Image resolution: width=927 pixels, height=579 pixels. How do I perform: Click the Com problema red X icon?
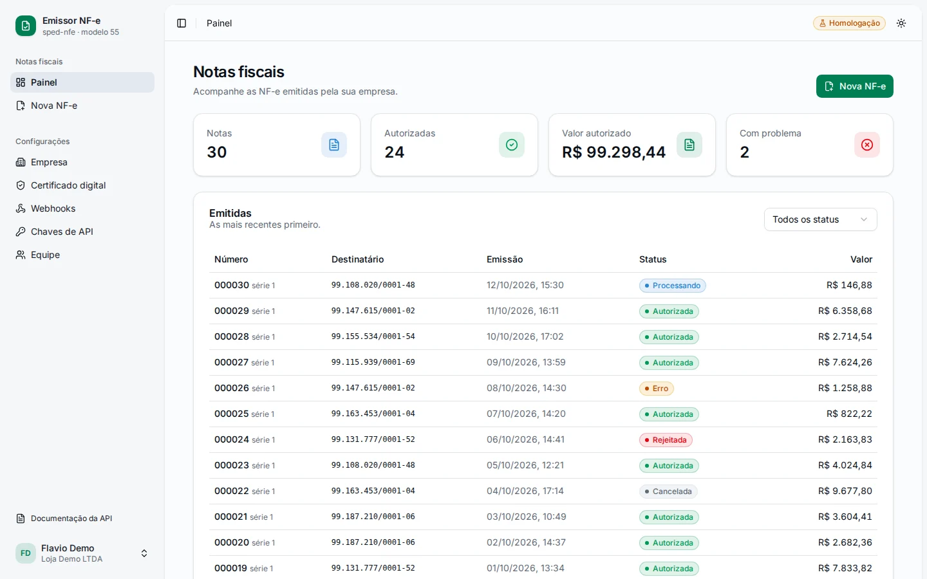click(867, 145)
